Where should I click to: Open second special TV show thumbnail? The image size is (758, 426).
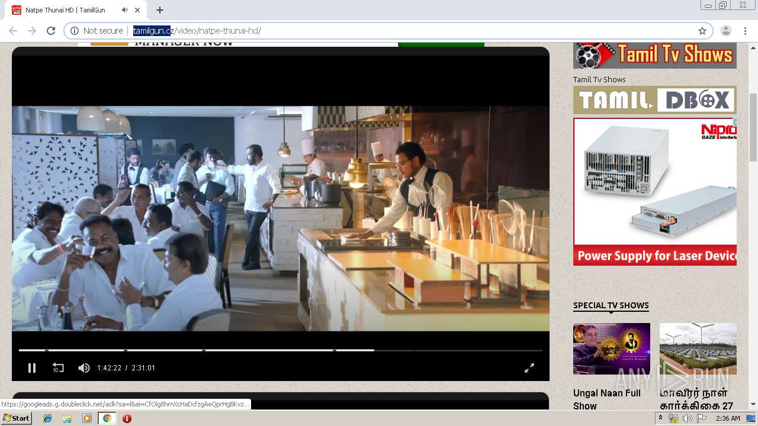click(698, 348)
